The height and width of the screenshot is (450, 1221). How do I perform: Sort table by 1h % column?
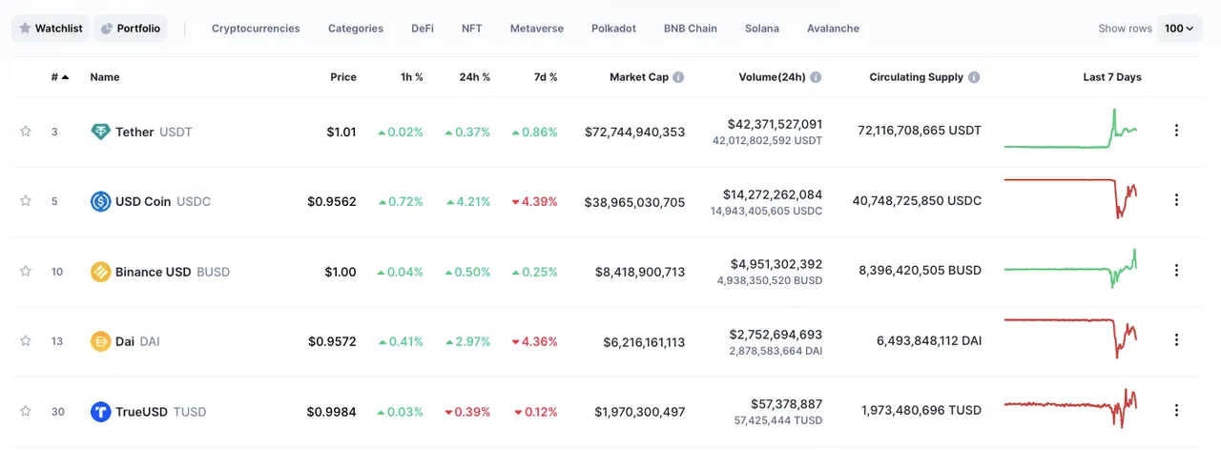tap(411, 77)
